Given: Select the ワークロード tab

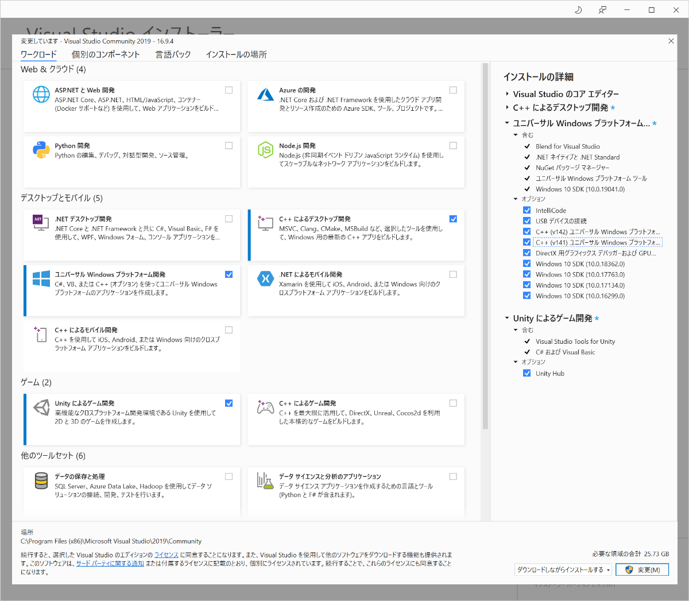Looking at the screenshot, I should click(38, 55).
